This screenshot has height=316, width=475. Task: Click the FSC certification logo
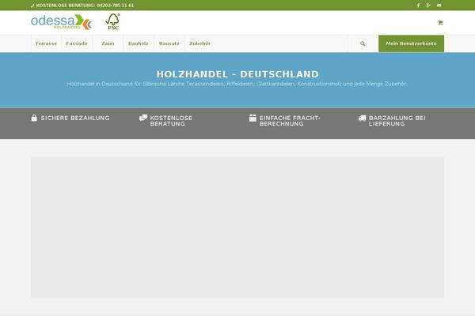pyautogui.click(x=112, y=22)
